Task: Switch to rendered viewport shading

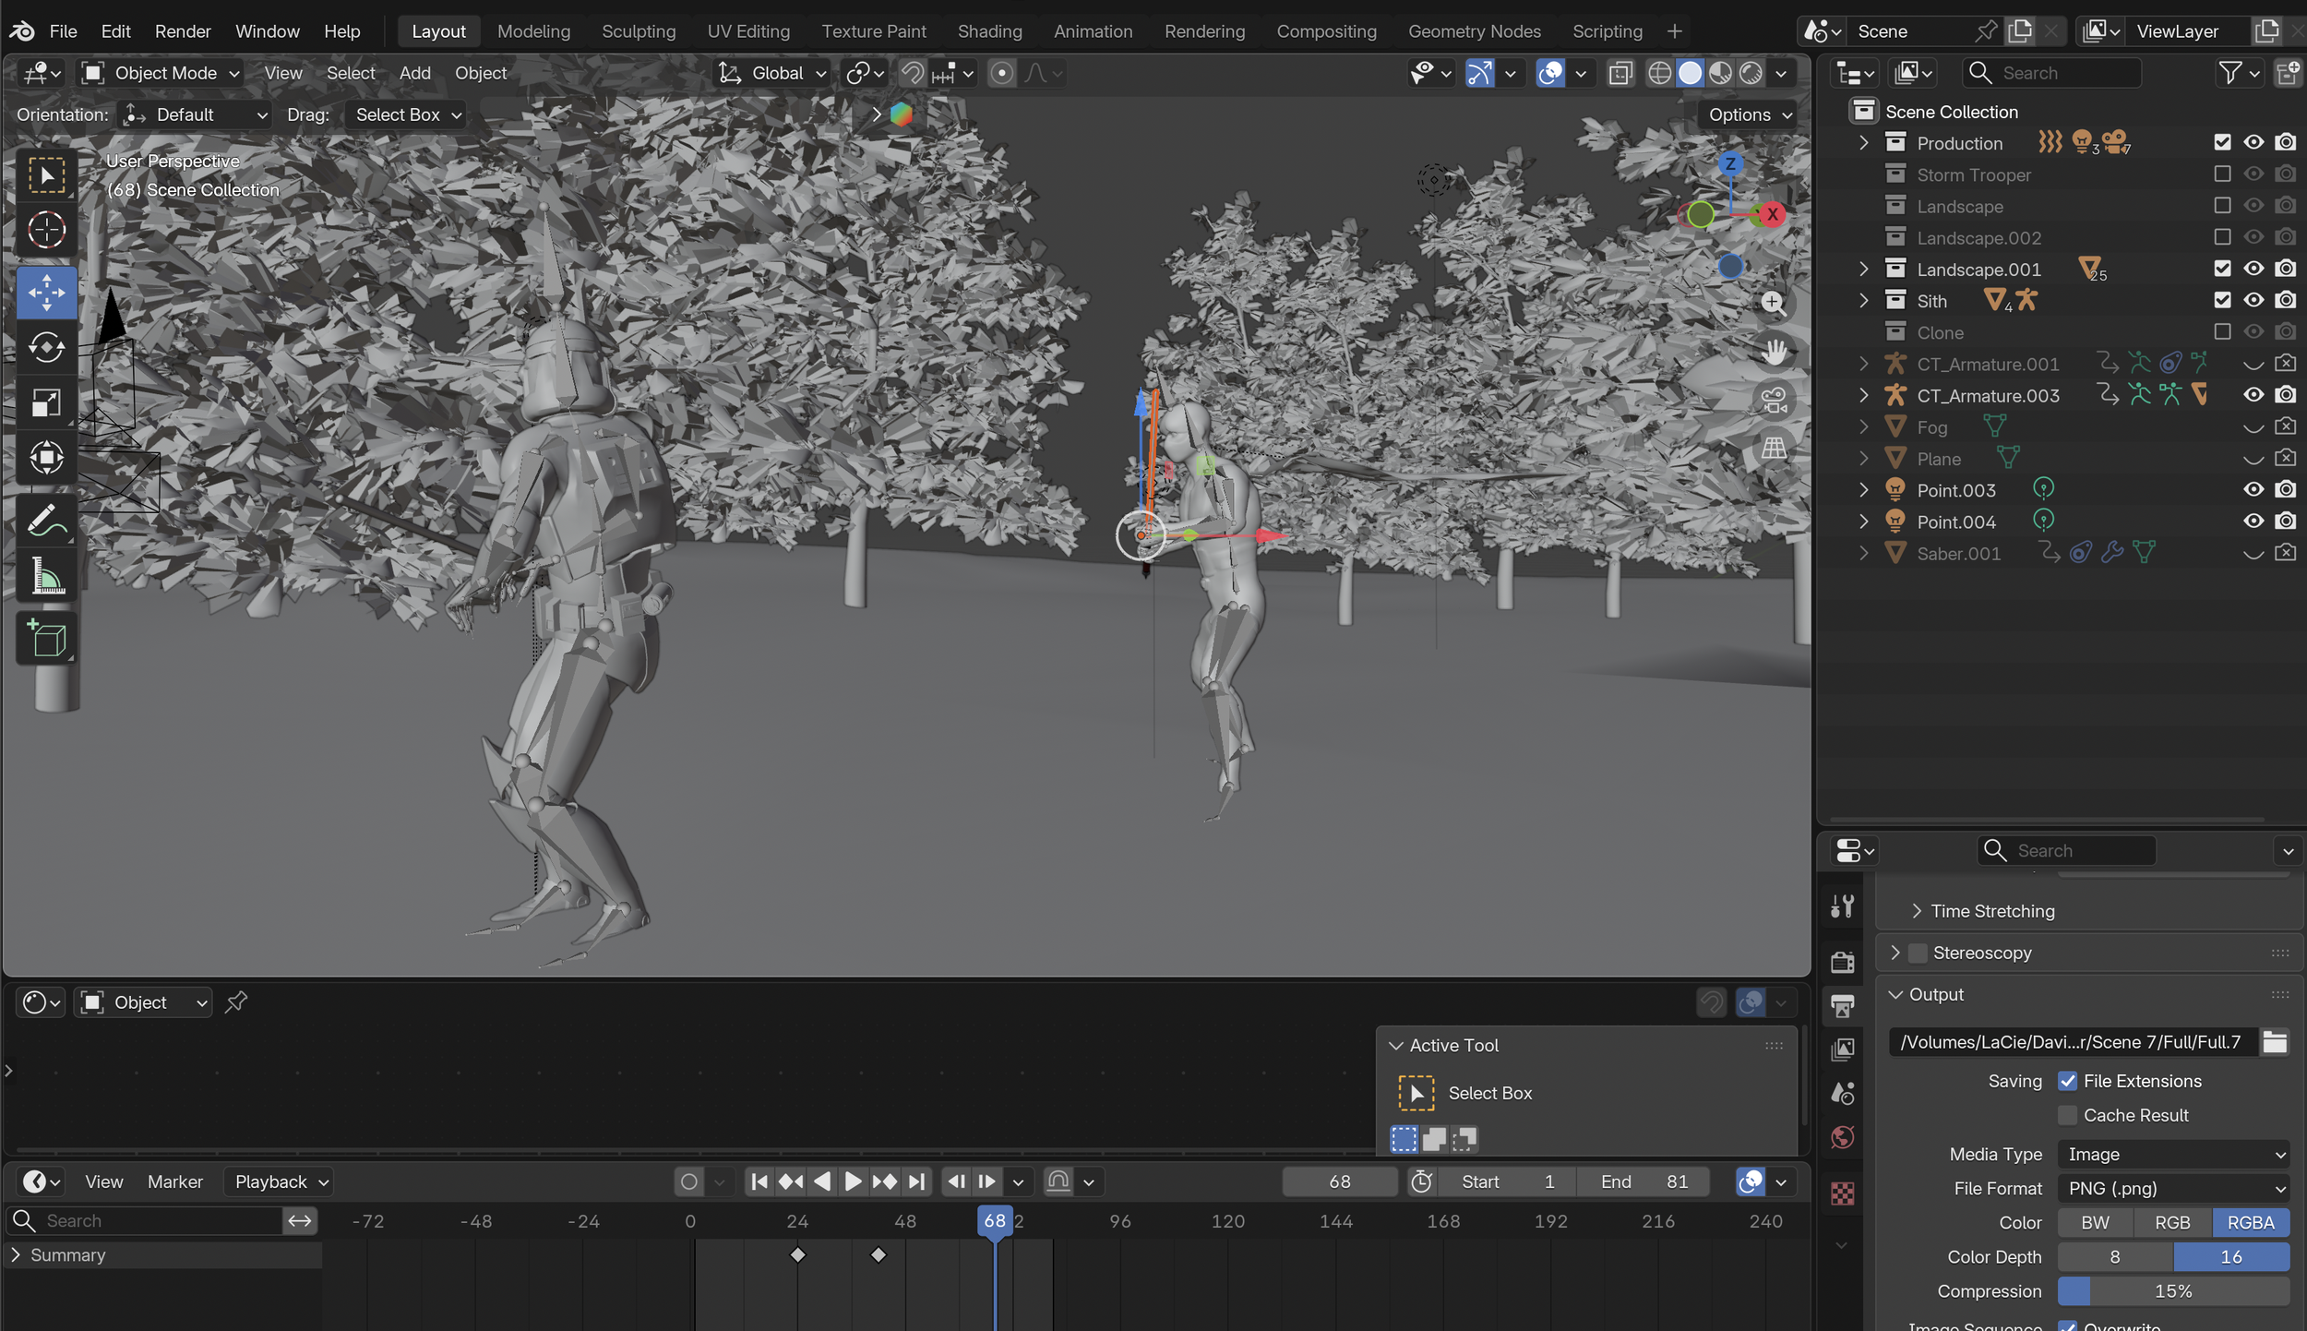Action: (1751, 73)
